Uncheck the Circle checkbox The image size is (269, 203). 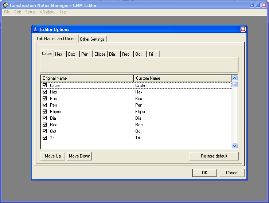click(x=45, y=85)
